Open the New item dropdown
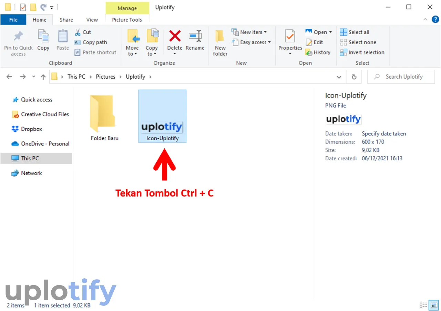441x311 pixels. (x=249, y=32)
